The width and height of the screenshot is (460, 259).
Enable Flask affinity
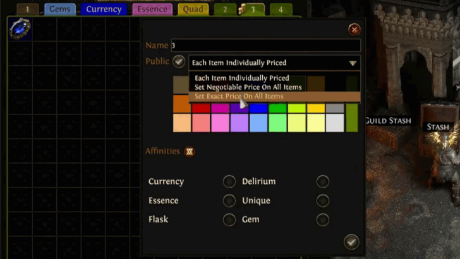pyautogui.click(x=229, y=220)
